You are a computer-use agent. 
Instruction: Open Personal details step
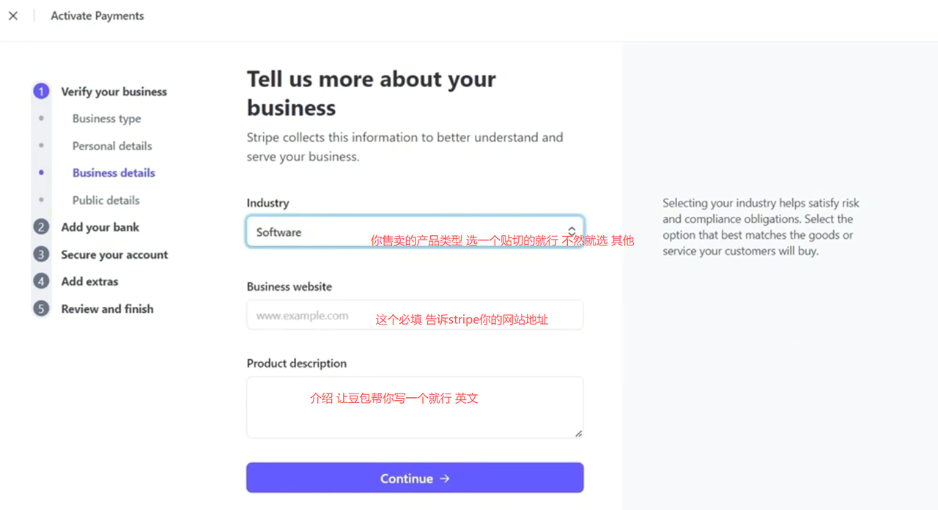coord(112,146)
